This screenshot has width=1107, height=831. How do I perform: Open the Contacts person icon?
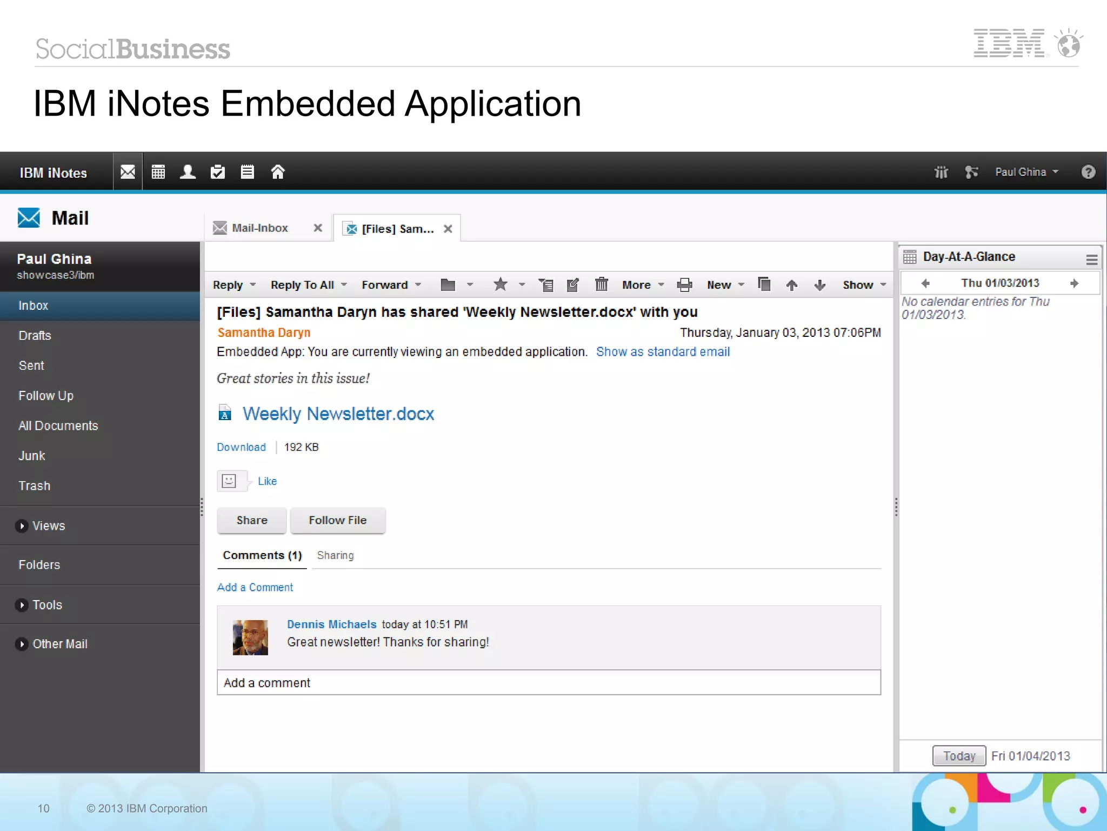[x=188, y=172]
